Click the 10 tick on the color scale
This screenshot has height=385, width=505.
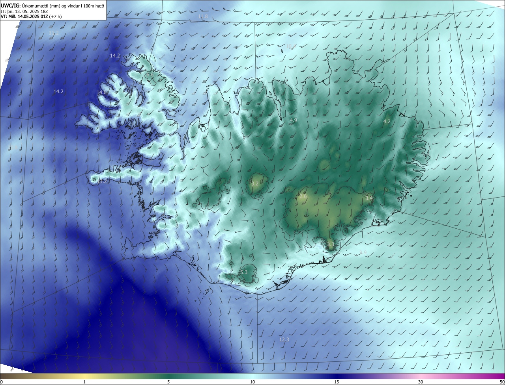252,382
